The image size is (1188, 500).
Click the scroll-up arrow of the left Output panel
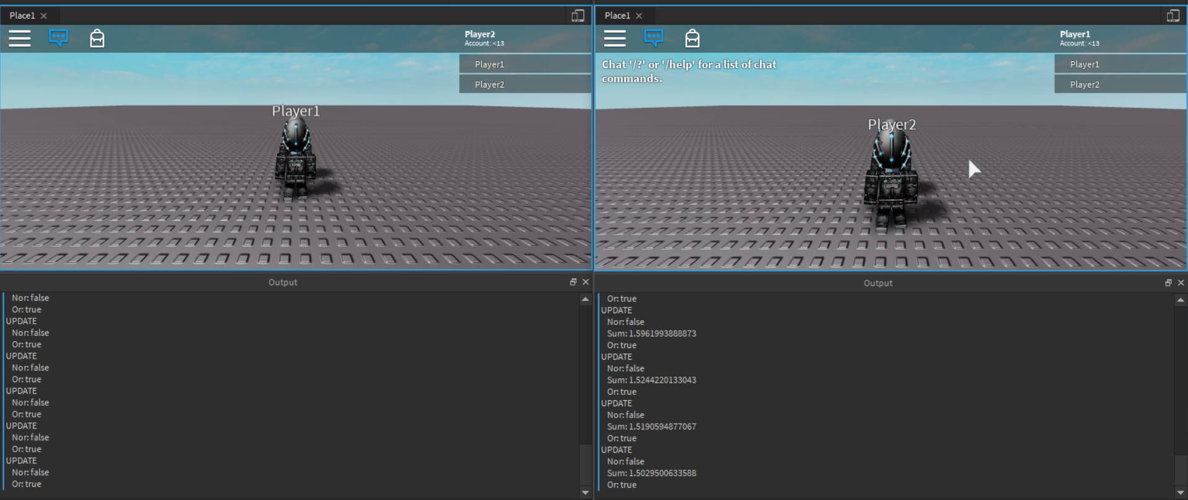585,299
